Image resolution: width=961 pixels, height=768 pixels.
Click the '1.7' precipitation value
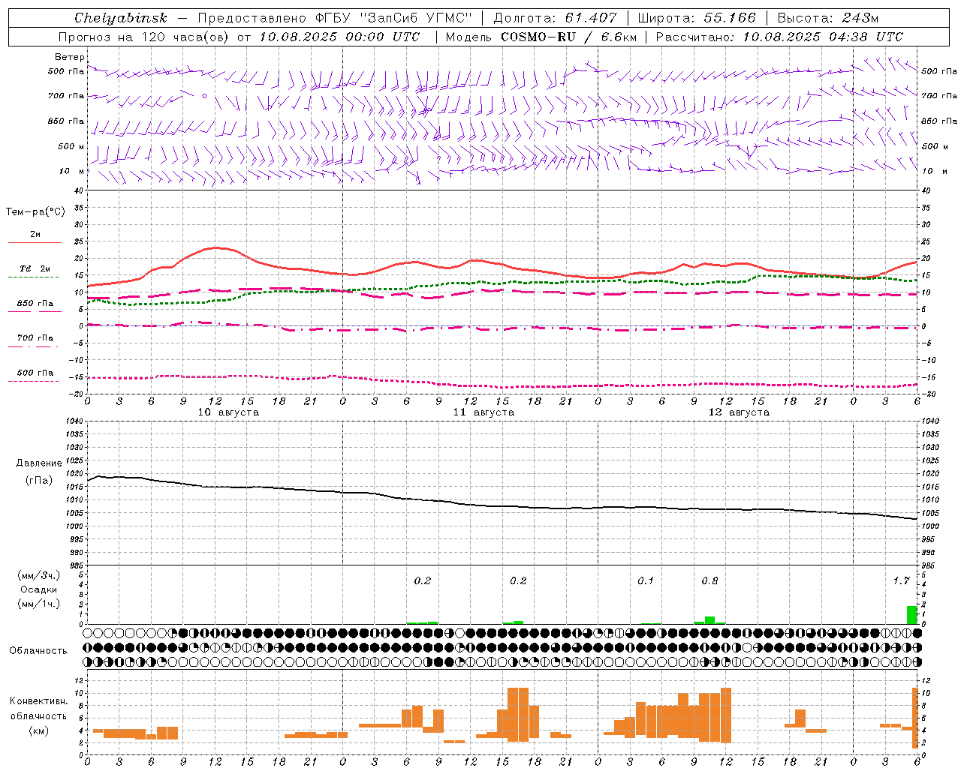[x=901, y=581]
